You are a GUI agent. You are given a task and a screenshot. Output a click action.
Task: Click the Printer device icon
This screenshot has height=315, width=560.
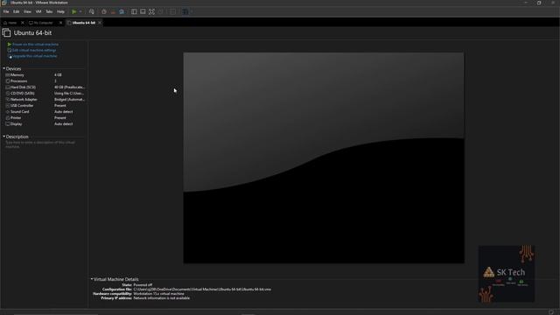click(8, 118)
